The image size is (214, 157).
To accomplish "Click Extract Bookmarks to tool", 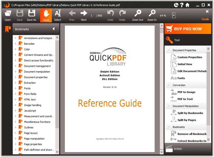I will (188, 141).
